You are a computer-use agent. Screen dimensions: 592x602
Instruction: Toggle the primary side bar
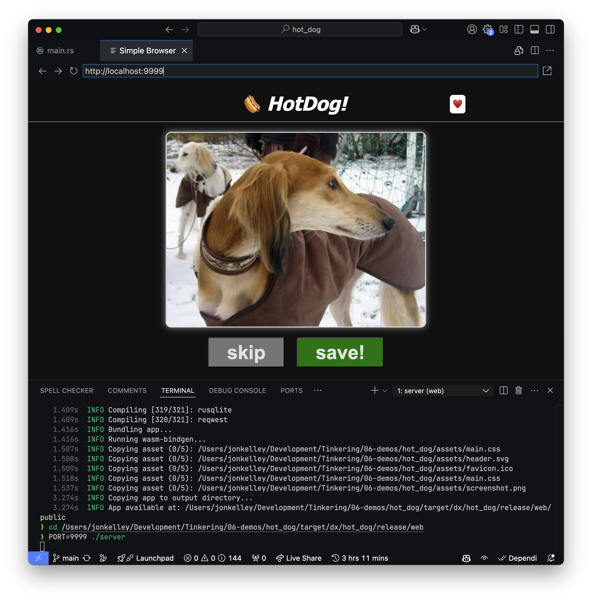coord(519,30)
